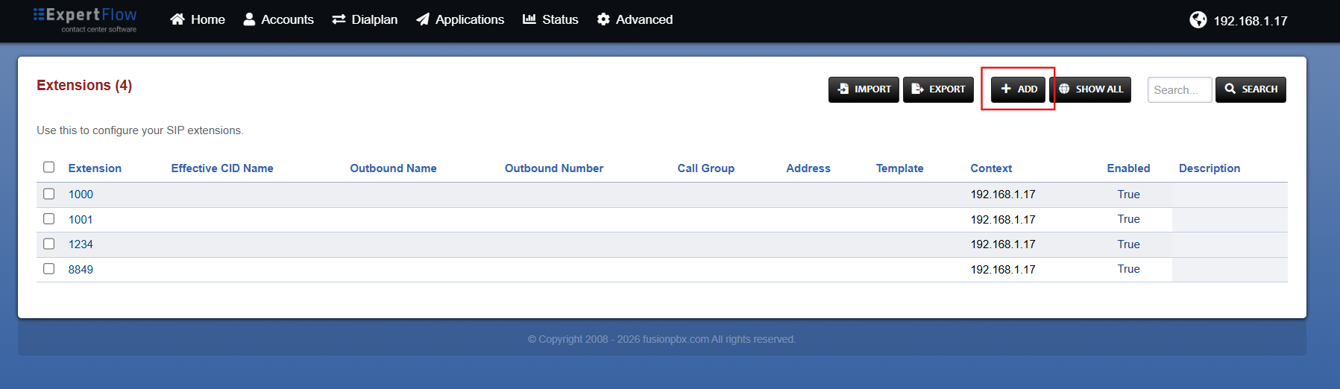
Task: Select the checkbox for extension 1234
Action: pyautogui.click(x=49, y=244)
